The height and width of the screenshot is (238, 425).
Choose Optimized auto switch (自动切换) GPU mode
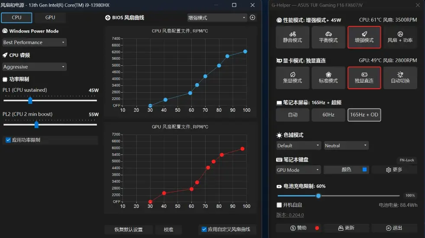400,78
